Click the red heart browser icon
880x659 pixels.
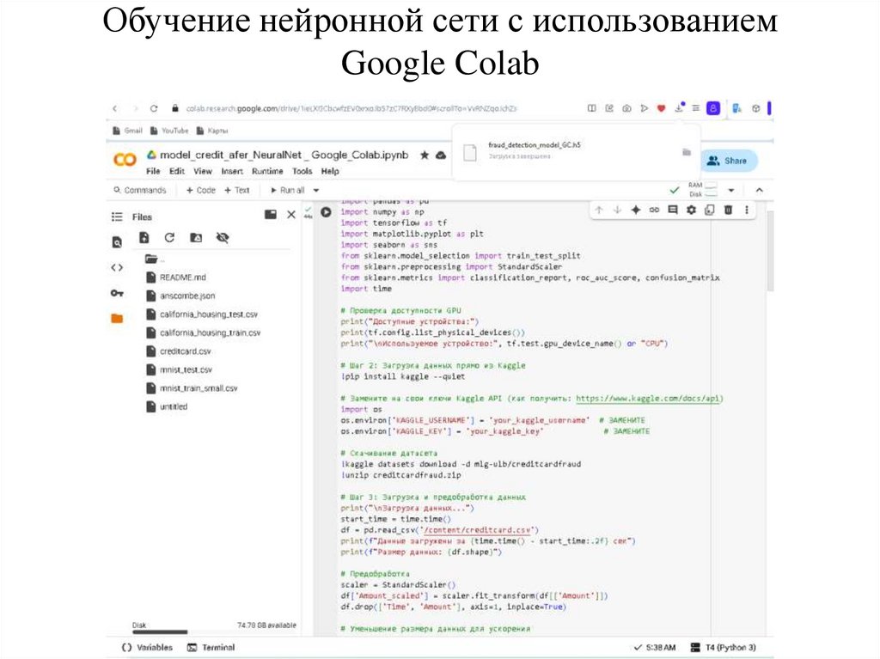(x=661, y=108)
